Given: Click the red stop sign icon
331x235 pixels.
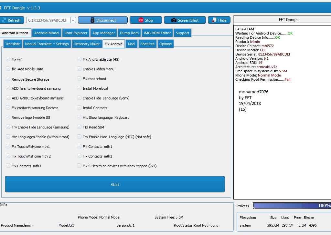Looking at the screenshot, I should [141, 20].
